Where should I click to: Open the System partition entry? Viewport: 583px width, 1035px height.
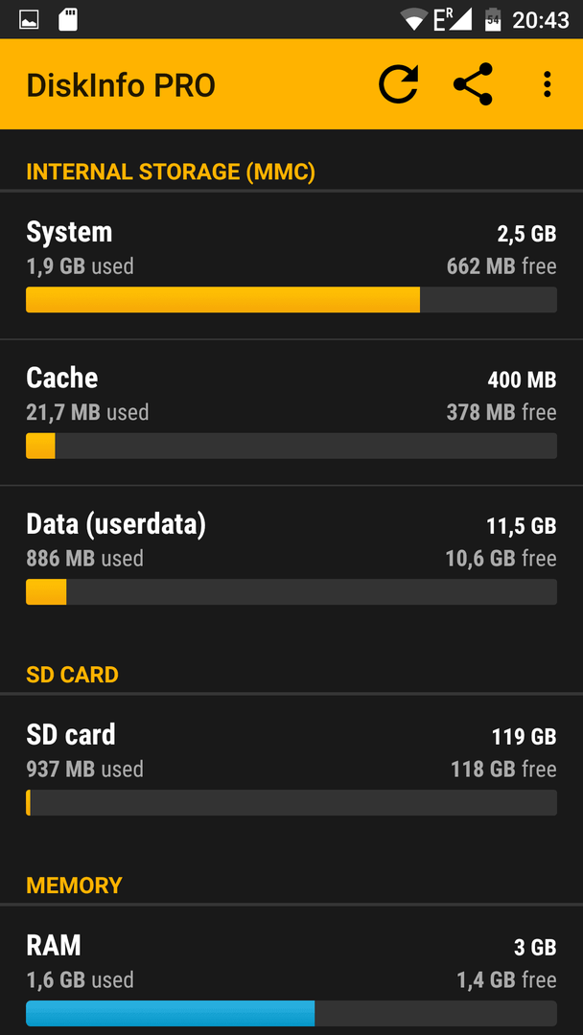tap(291, 266)
